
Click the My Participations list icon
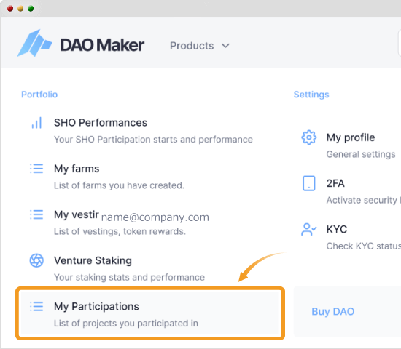tap(36, 306)
